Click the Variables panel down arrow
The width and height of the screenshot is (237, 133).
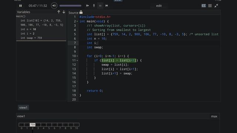pos(64,12)
